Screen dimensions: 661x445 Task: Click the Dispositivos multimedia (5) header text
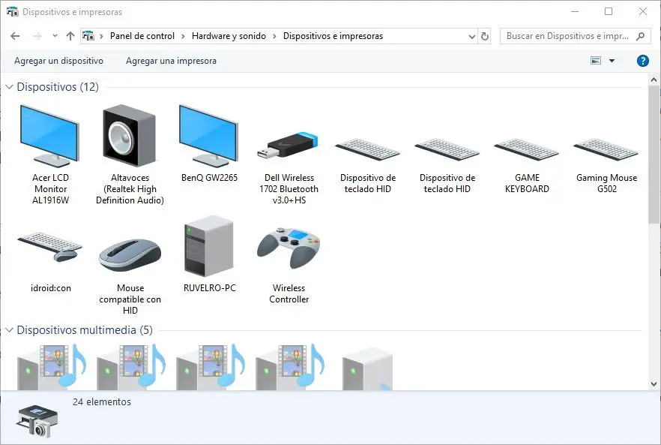point(85,330)
